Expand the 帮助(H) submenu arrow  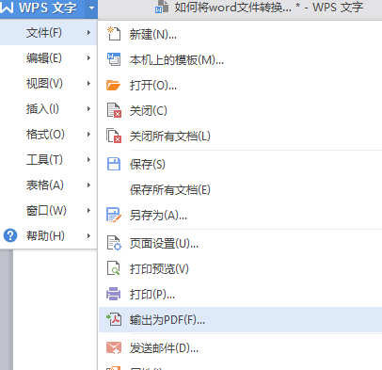pyautogui.click(x=88, y=235)
